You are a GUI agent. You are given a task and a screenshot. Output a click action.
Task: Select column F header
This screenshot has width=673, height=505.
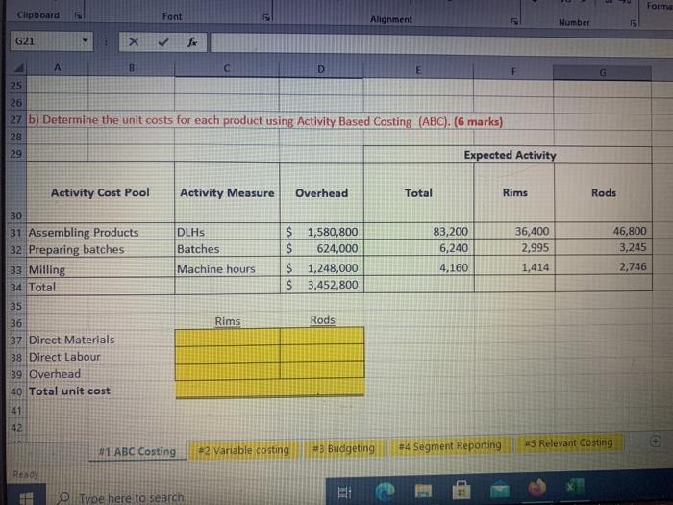(513, 72)
